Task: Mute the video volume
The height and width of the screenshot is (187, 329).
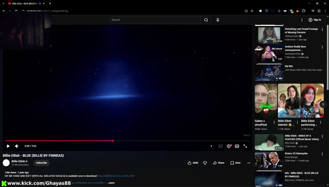Action: pyautogui.click(x=17, y=146)
